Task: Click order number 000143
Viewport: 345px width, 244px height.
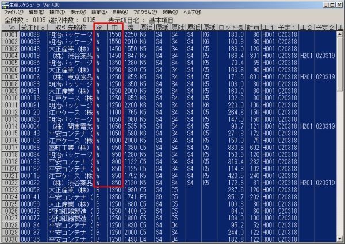Action: point(30,133)
